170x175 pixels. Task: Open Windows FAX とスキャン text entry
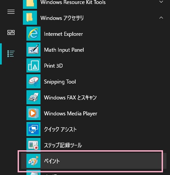click(70, 98)
